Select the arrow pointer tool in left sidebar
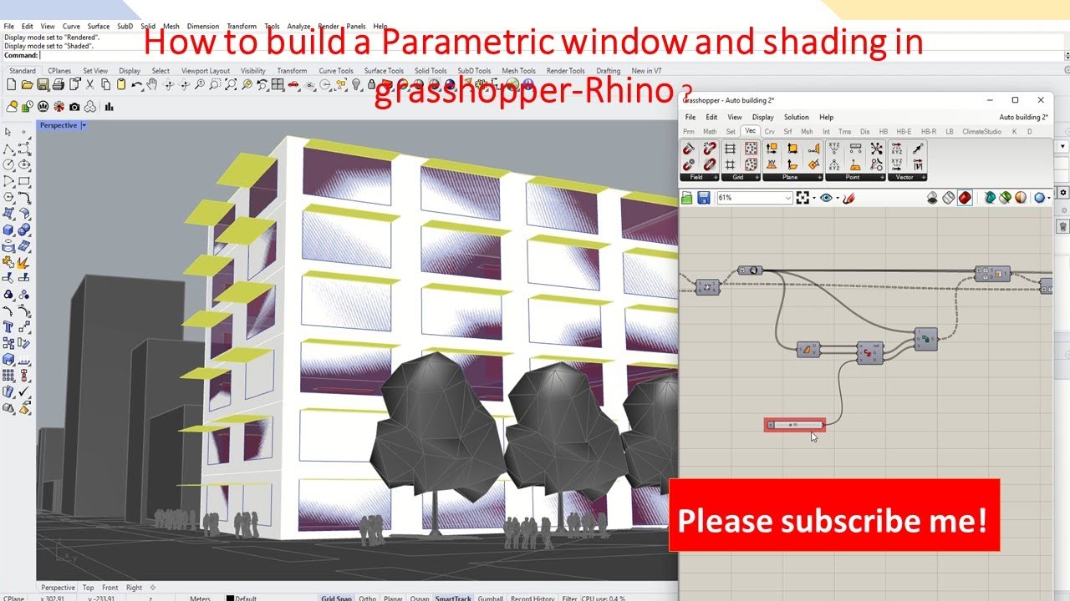 (x=8, y=132)
